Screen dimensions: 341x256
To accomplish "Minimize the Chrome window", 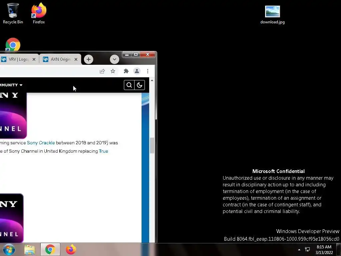I will [x=127, y=54].
